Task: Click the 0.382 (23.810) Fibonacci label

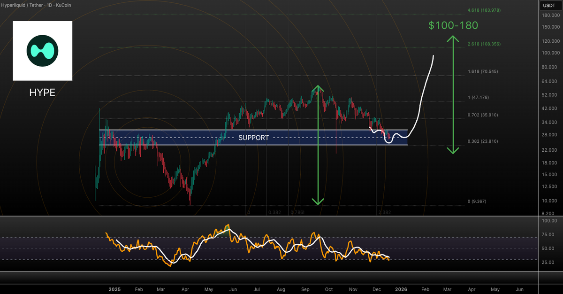Action: point(482,141)
